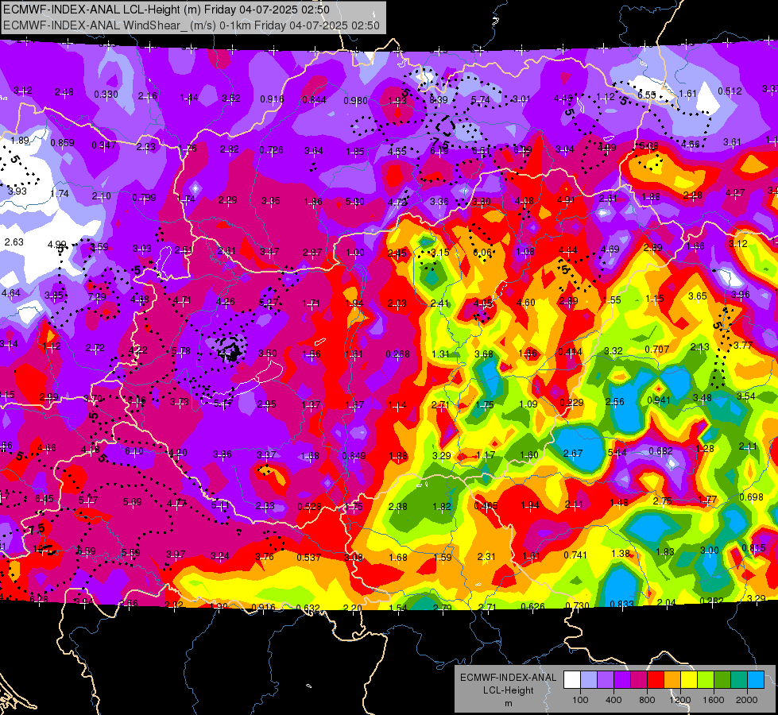Viewport: 778px width, 715px height.
Task: Click the wind shear value 0.707
Action: [657, 350]
